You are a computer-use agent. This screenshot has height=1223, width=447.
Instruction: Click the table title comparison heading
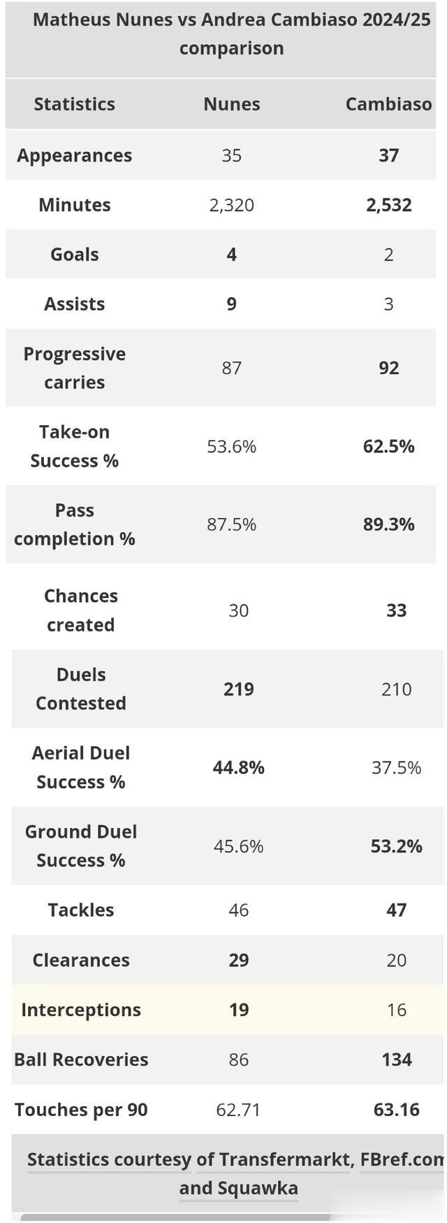pyautogui.click(x=232, y=34)
